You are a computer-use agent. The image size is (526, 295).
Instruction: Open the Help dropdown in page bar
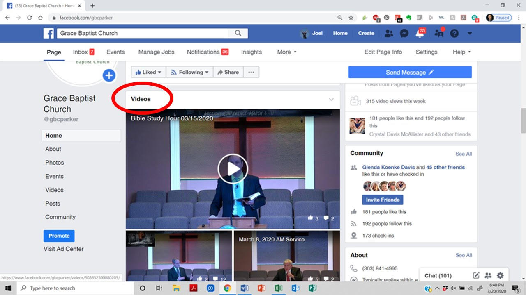pos(461,52)
